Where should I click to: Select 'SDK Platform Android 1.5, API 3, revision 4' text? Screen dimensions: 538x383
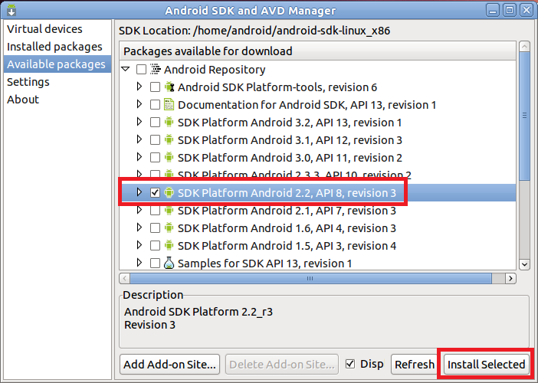tap(287, 246)
